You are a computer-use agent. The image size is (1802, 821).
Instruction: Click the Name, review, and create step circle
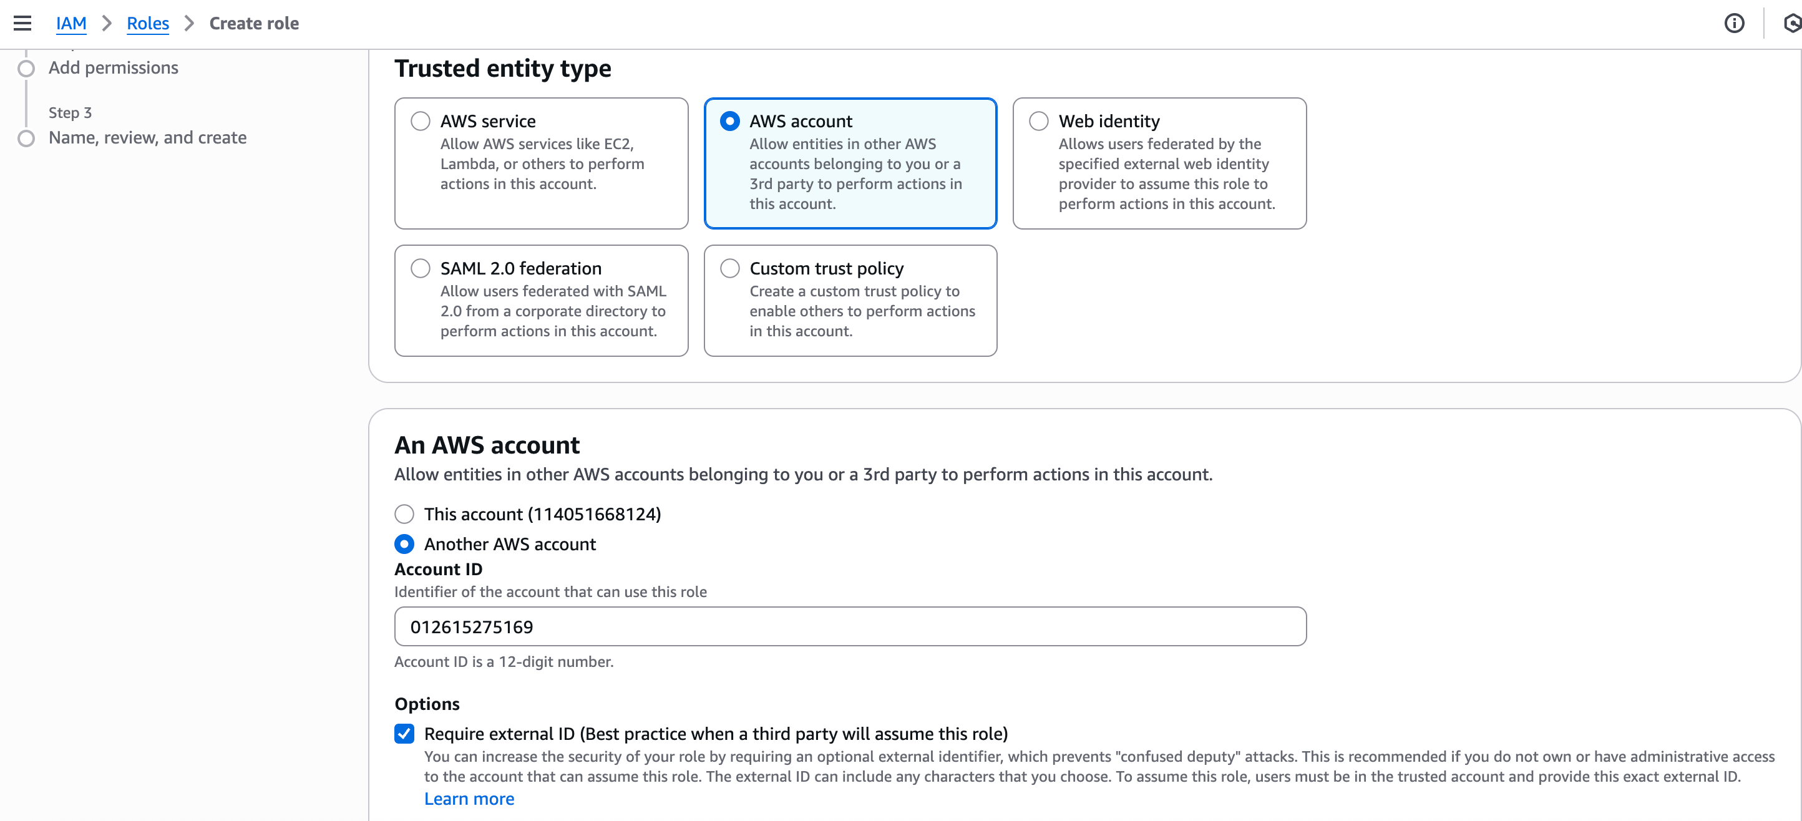tap(26, 138)
